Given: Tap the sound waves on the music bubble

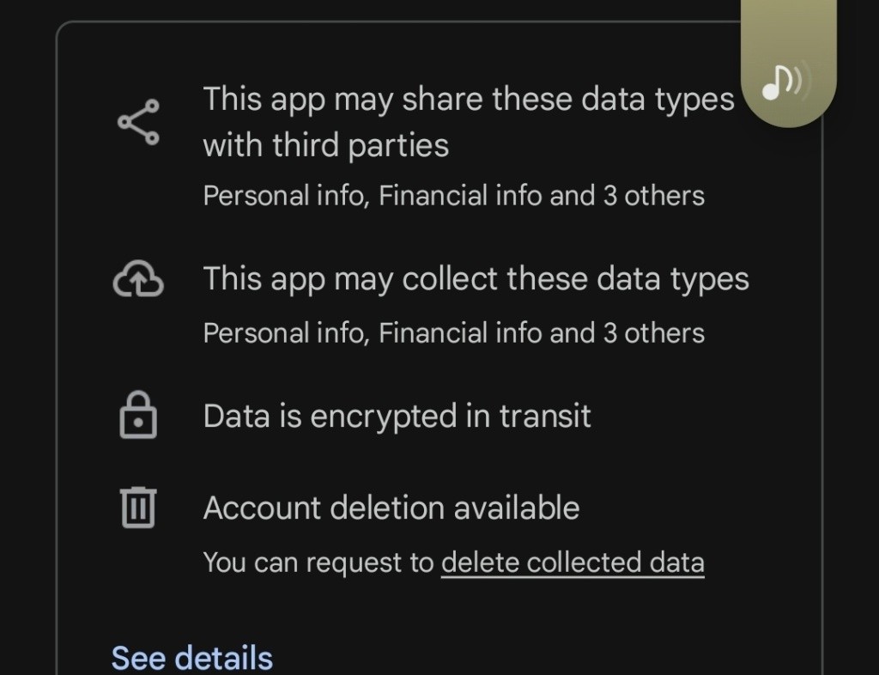Looking at the screenshot, I should pos(799,82).
